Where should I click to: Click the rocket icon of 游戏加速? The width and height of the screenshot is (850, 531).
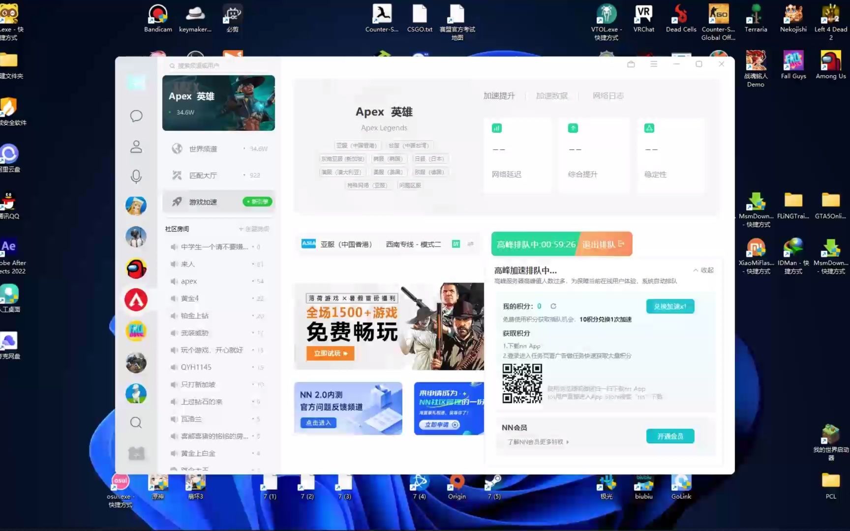point(177,202)
